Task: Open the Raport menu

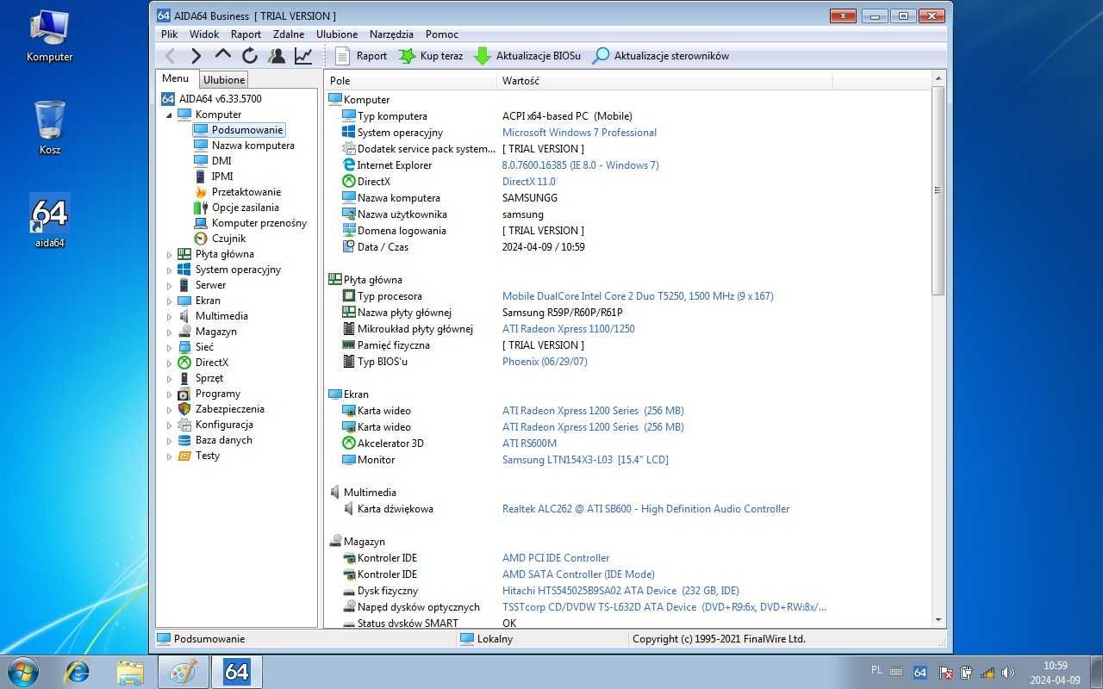Action: (246, 34)
